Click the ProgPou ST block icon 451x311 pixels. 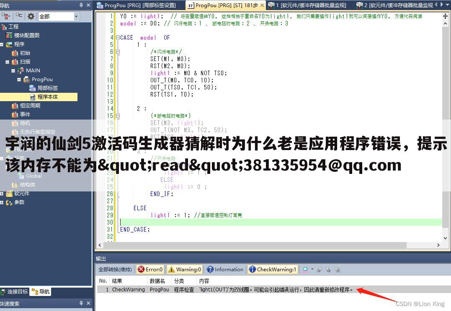pos(27,79)
